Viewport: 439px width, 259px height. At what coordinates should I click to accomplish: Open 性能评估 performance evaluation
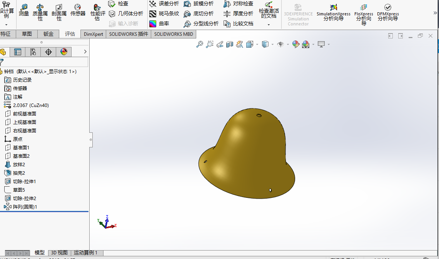[x=98, y=13]
